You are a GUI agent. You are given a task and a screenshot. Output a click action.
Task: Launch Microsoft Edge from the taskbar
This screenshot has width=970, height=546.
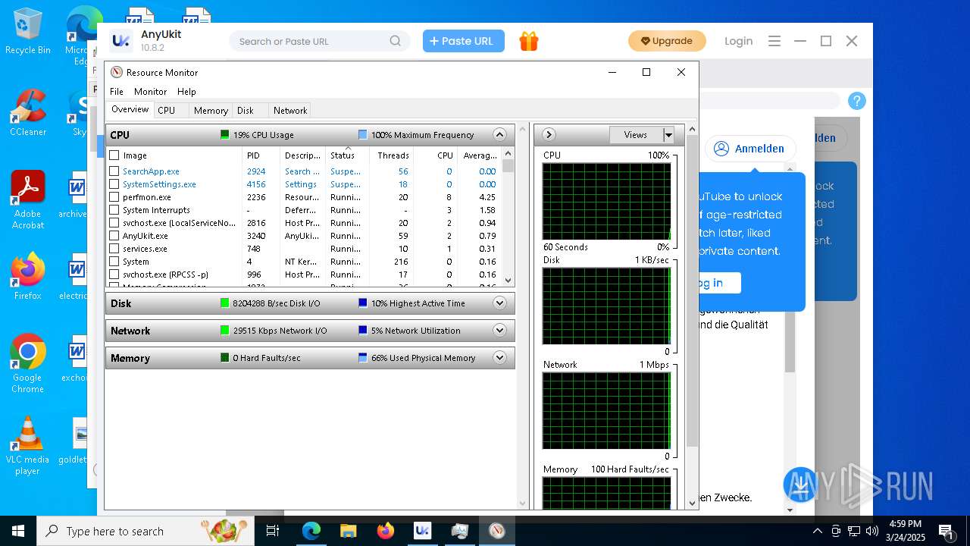311,531
